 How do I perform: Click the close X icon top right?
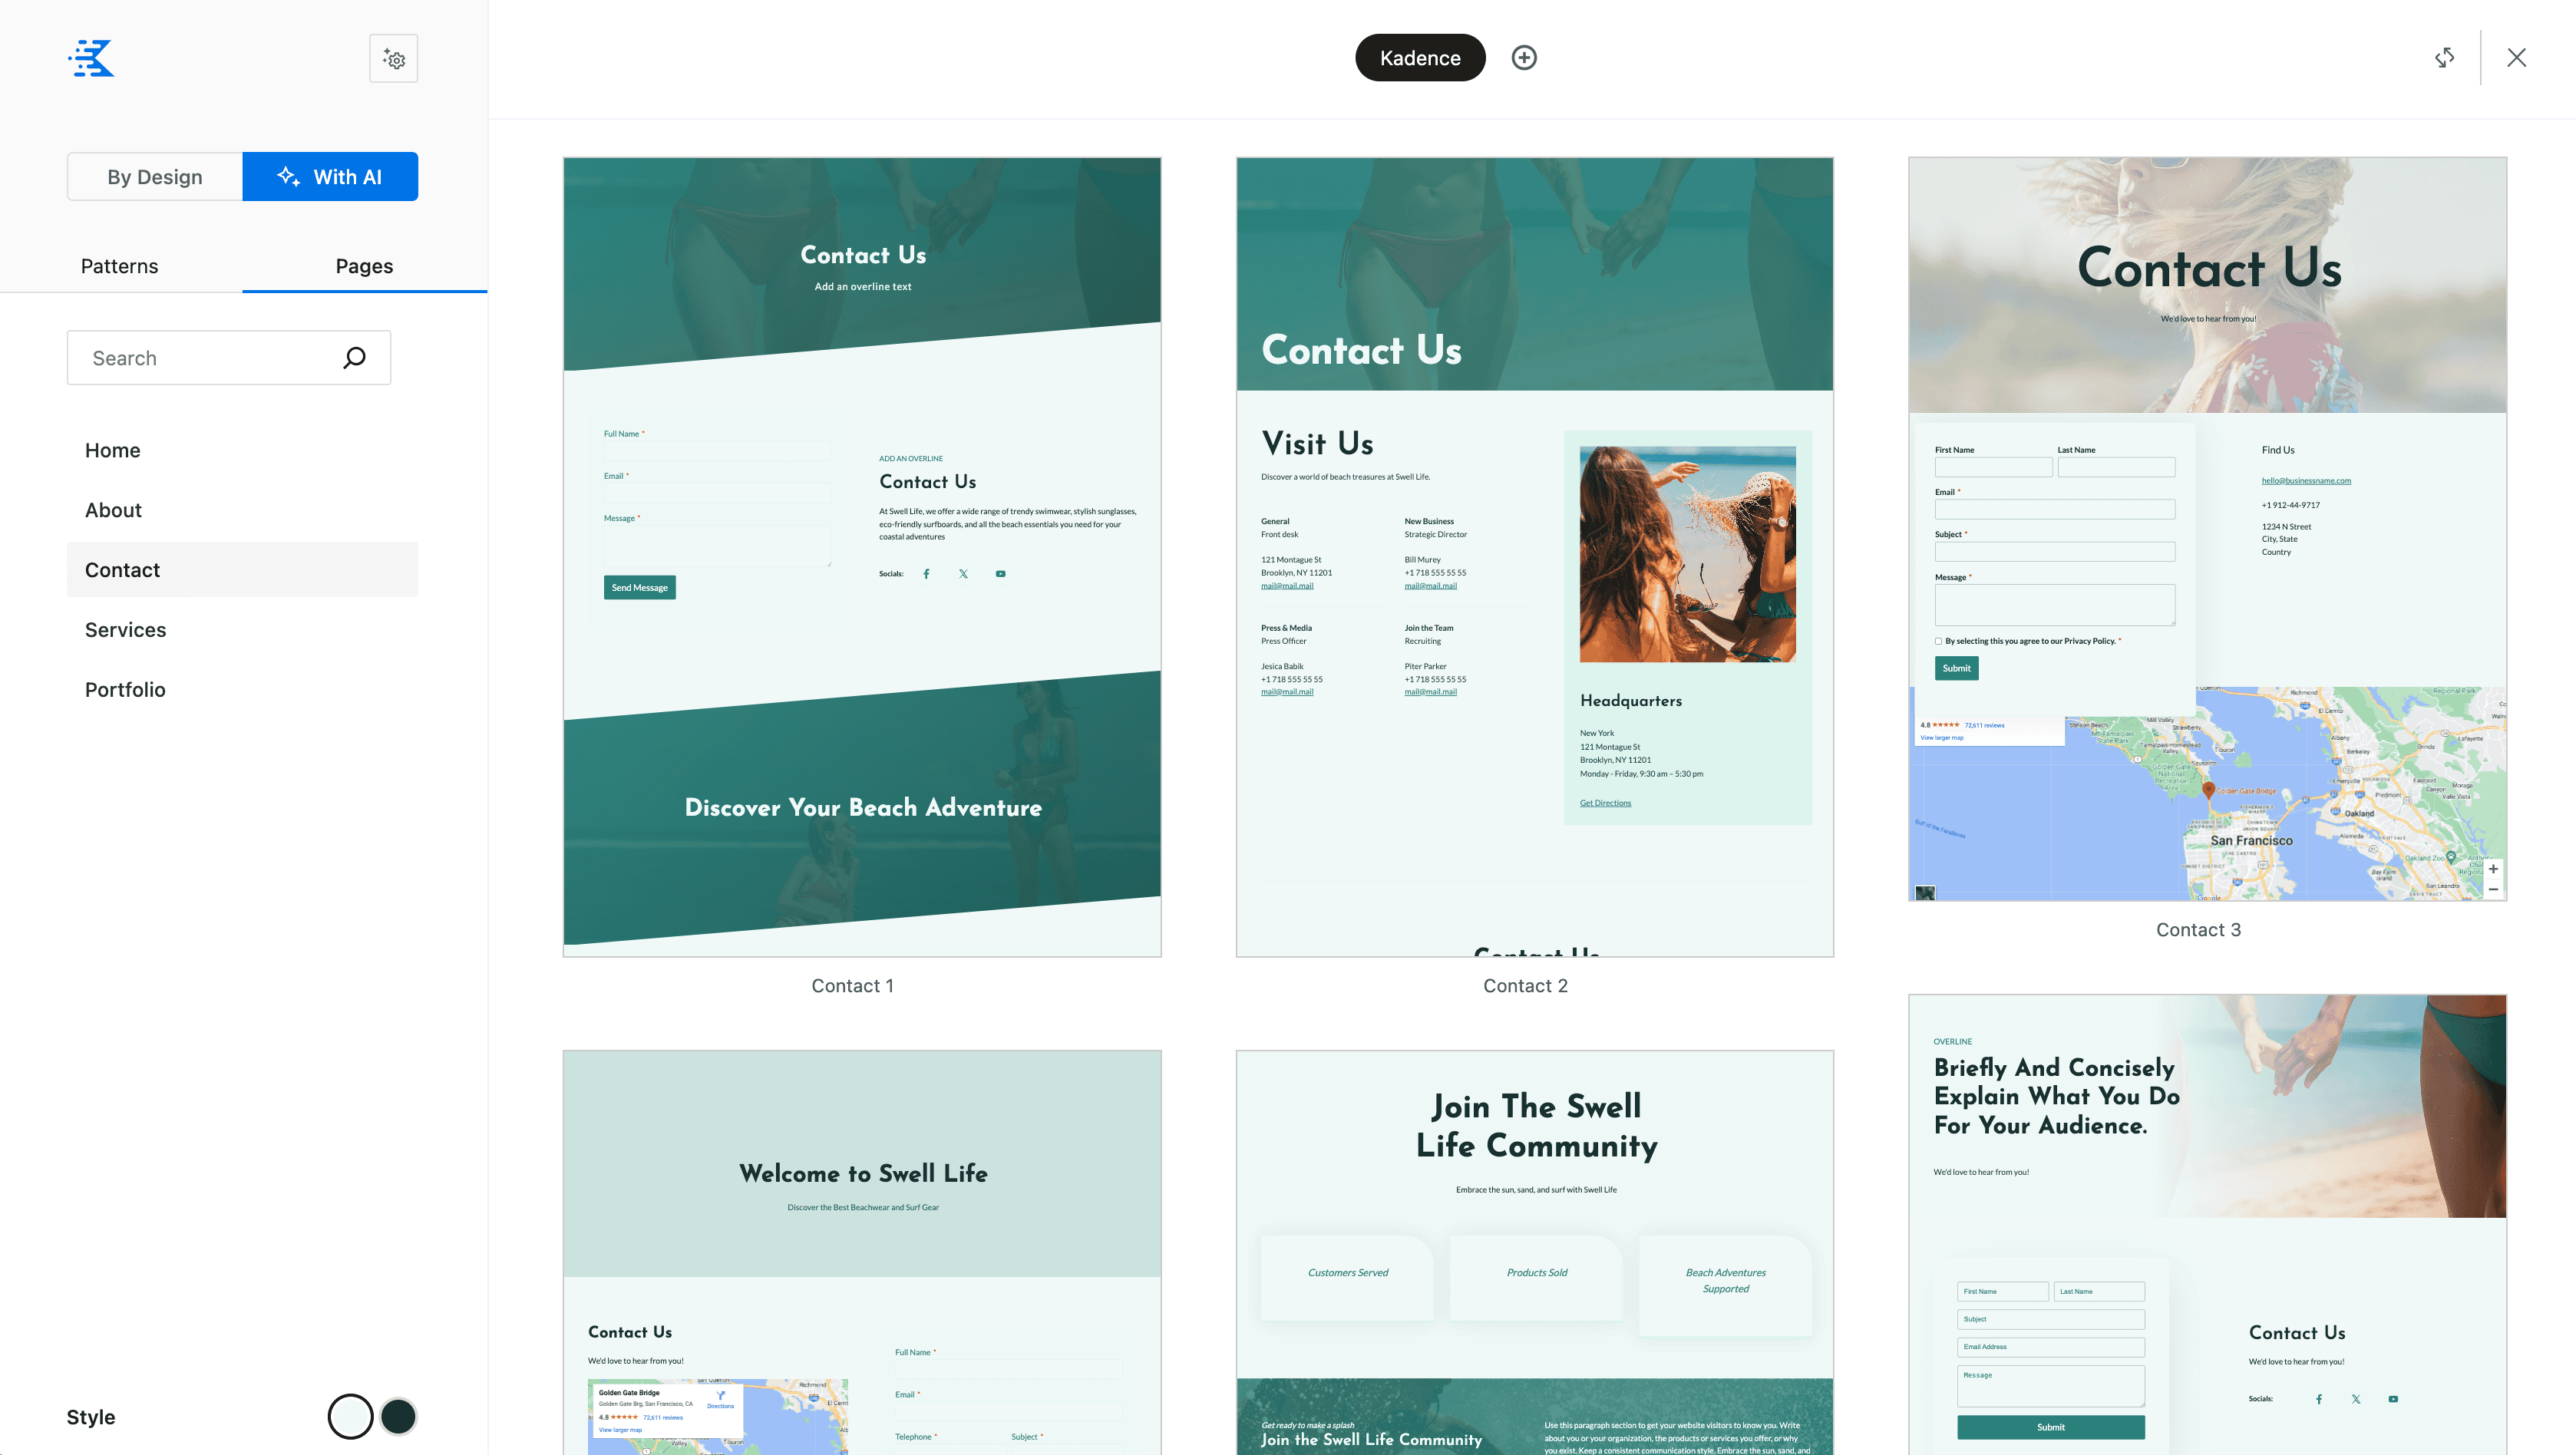click(x=2518, y=57)
